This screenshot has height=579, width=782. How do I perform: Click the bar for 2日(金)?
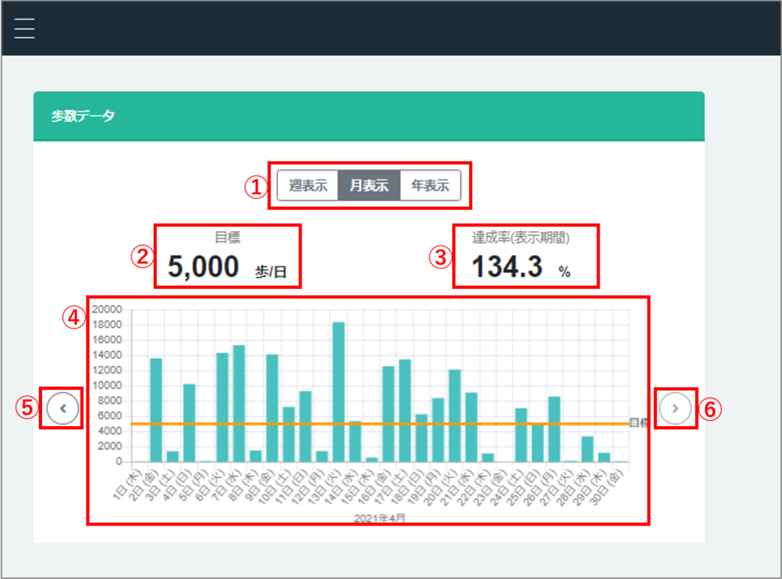[156, 409]
